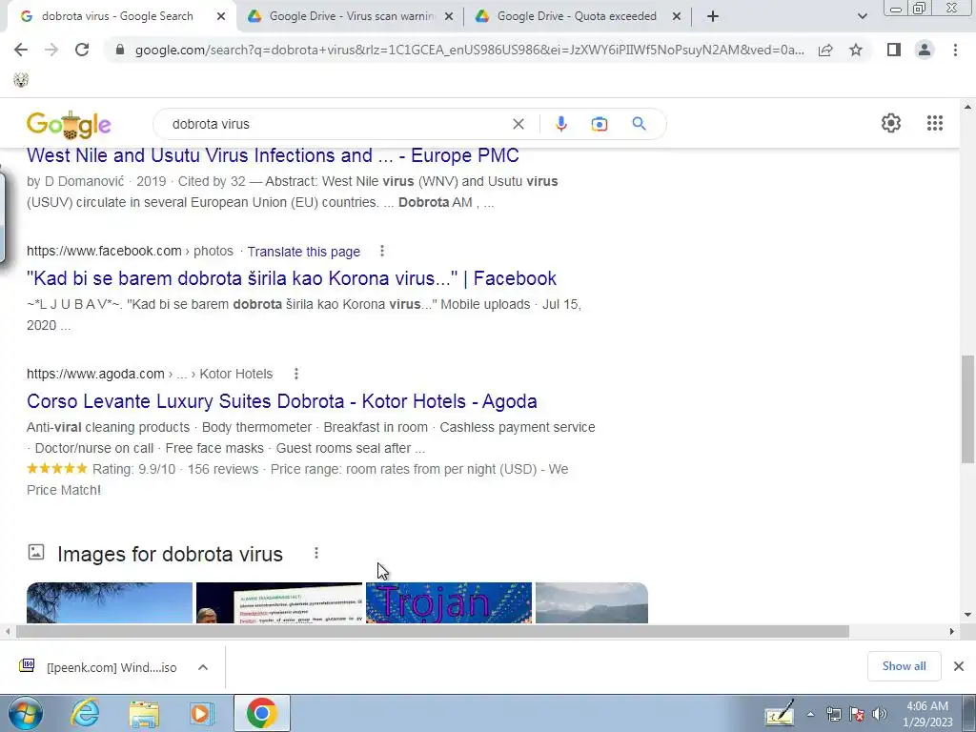Image resolution: width=976 pixels, height=732 pixels.
Task: Open the network icon in the tray
Action: (833, 714)
